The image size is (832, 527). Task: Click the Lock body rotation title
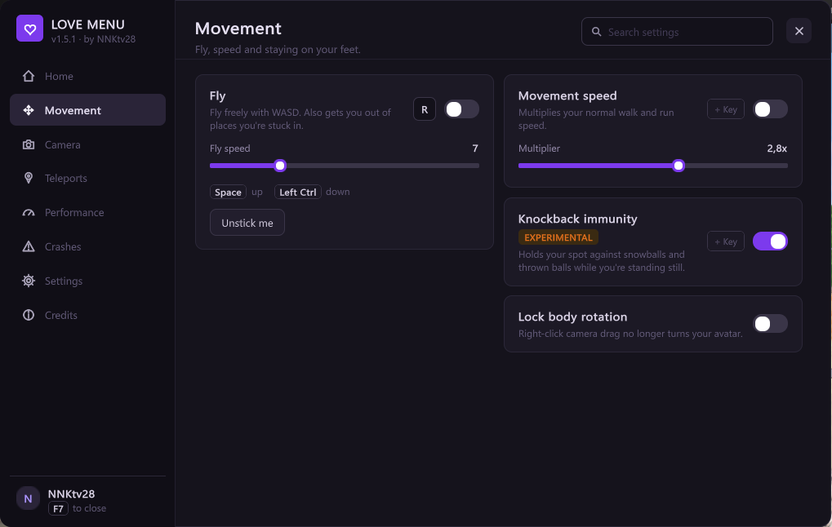[x=572, y=317]
